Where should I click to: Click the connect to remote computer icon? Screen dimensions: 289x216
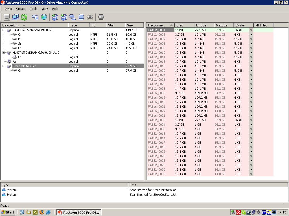coord(16,17)
